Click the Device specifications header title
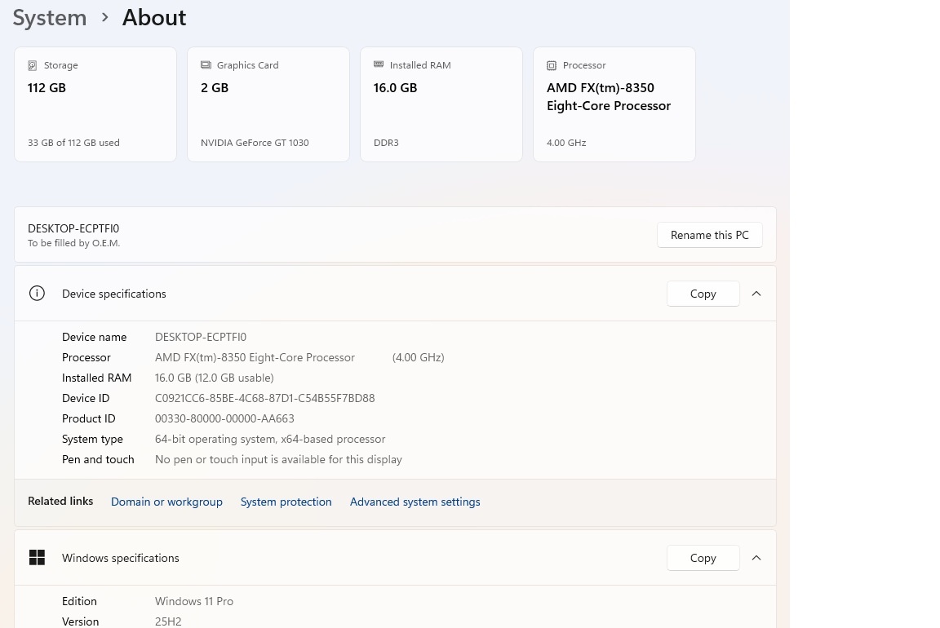Image resolution: width=940 pixels, height=628 pixels. pos(114,294)
